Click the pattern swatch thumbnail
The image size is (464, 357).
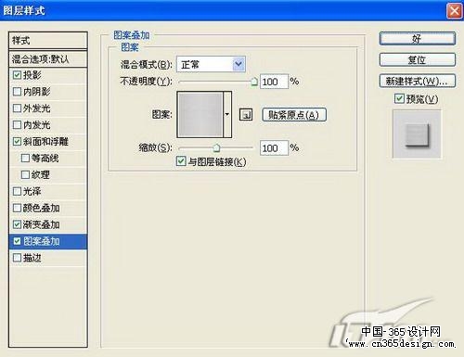tap(200, 114)
